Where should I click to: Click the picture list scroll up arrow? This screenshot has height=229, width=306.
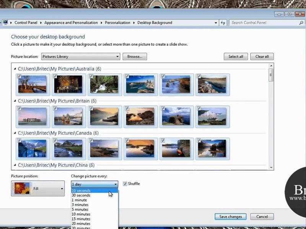271,66
